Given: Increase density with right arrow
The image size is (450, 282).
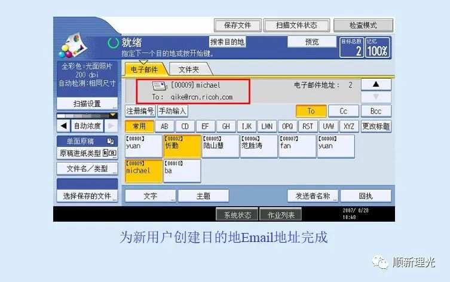Looking at the screenshot, I should pyautogui.click(x=111, y=126).
